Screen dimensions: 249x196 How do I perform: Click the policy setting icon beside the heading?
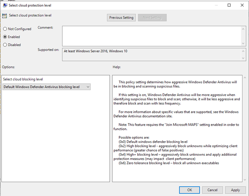coord(5,16)
